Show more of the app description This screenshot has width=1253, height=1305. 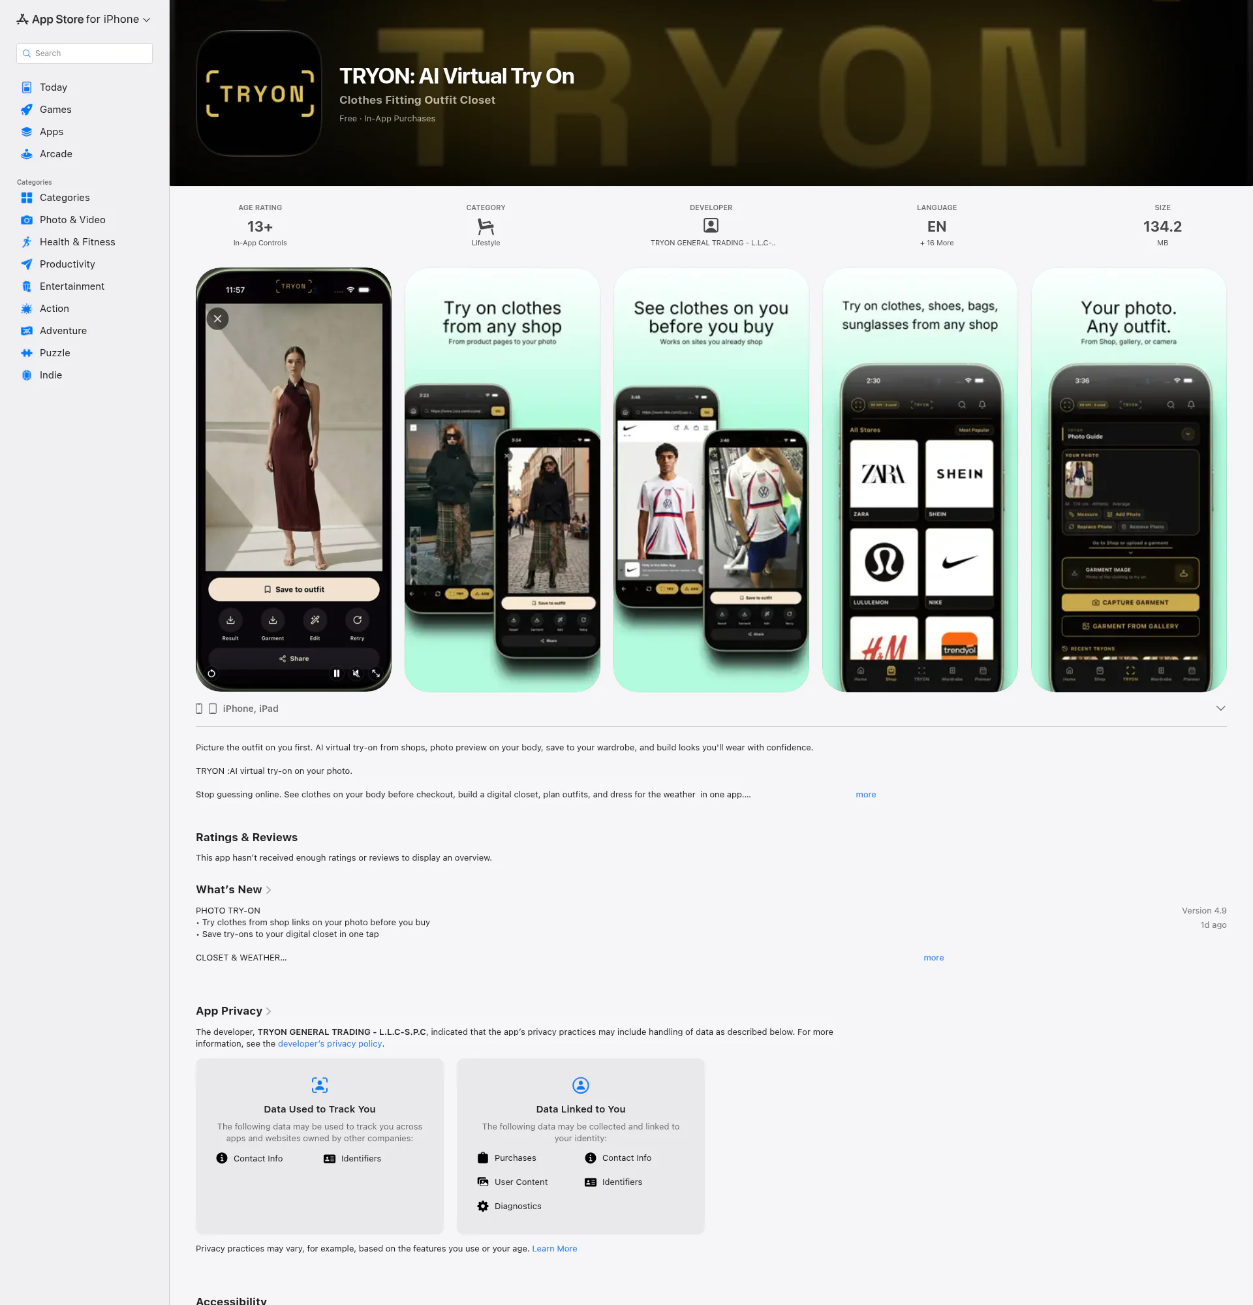click(x=865, y=794)
